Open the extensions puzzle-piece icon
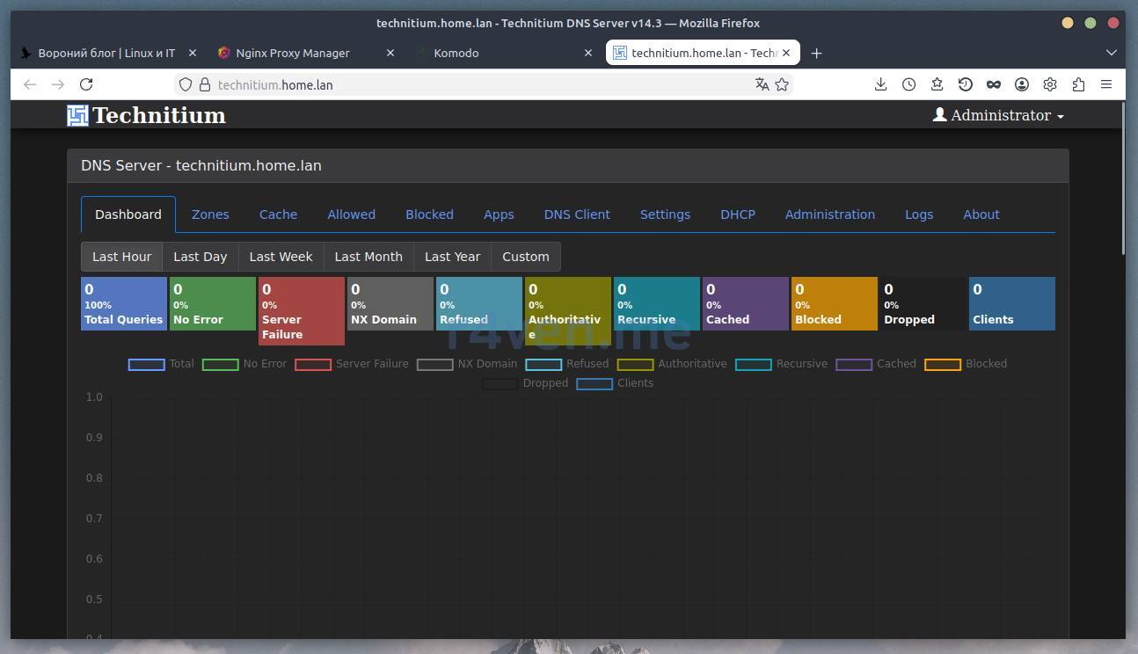 pos(1078,84)
